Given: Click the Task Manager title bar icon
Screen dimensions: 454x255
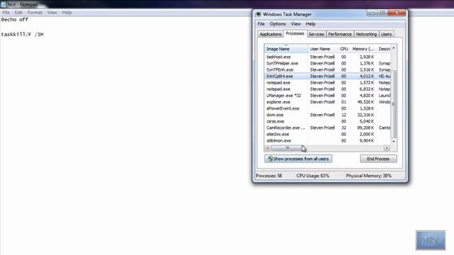Looking at the screenshot, I should (258, 14).
